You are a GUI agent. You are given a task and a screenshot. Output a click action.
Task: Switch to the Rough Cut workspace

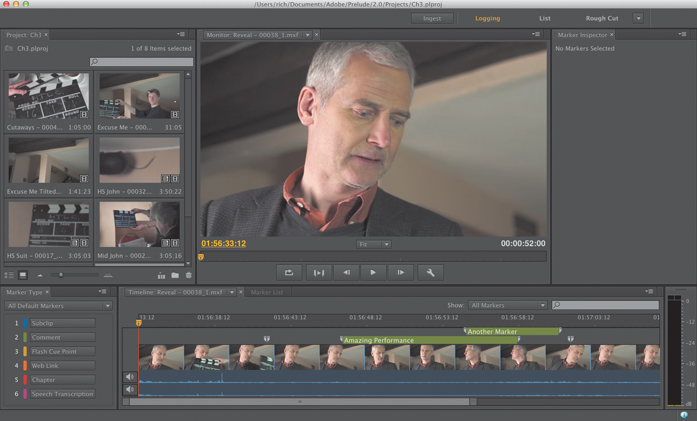[602, 18]
